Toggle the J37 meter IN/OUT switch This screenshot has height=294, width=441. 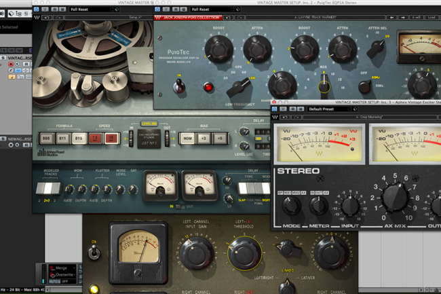point(177,205)
